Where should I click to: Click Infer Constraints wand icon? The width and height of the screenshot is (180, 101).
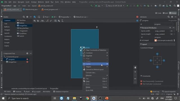click(51, 21)
